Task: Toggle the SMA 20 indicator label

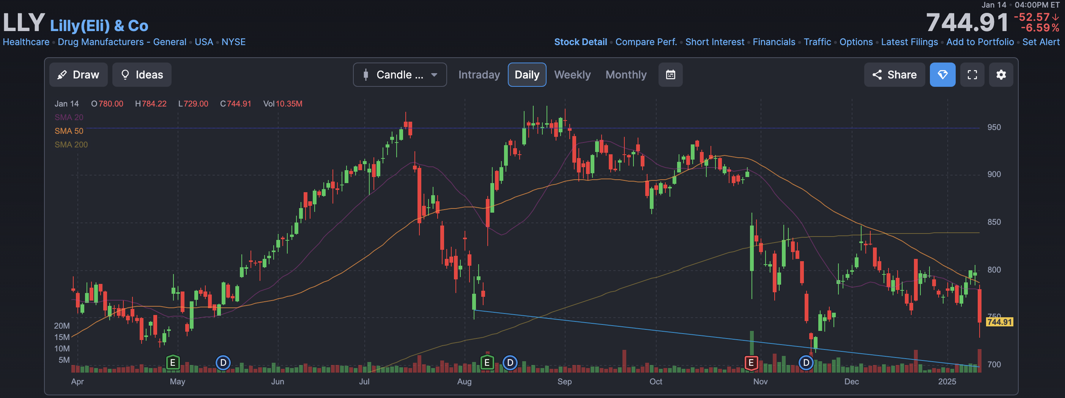Action: (69, 117)
